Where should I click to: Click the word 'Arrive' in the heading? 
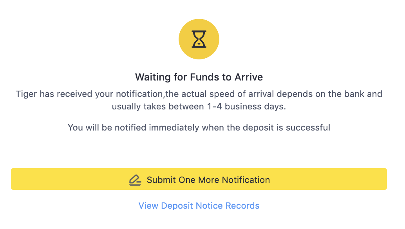pyautogui.click(x=249, y=77)
